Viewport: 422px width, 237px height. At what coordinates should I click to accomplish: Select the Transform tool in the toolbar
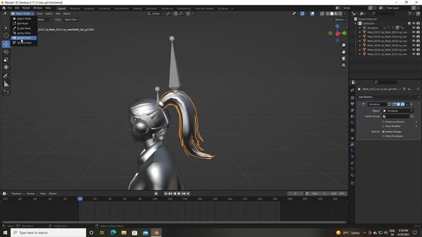coord(6,67)
